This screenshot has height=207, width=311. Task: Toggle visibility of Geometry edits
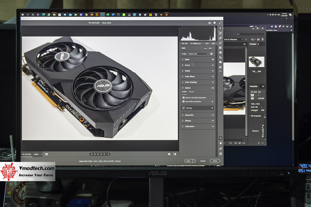[x=213, y=115]
